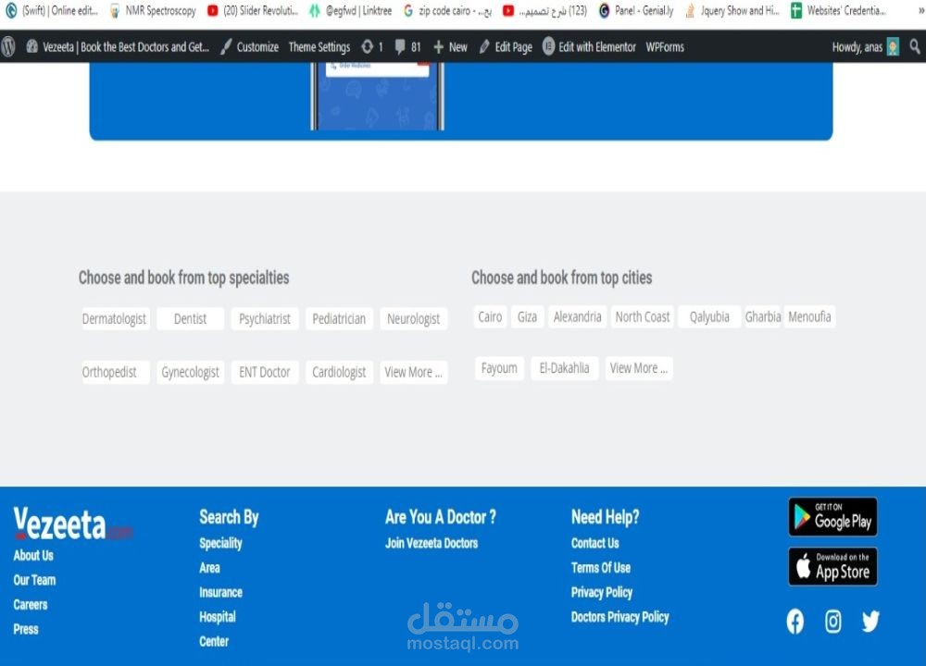
Task: Click the WordPress logo in the admin bar
Action: point(8,46)
